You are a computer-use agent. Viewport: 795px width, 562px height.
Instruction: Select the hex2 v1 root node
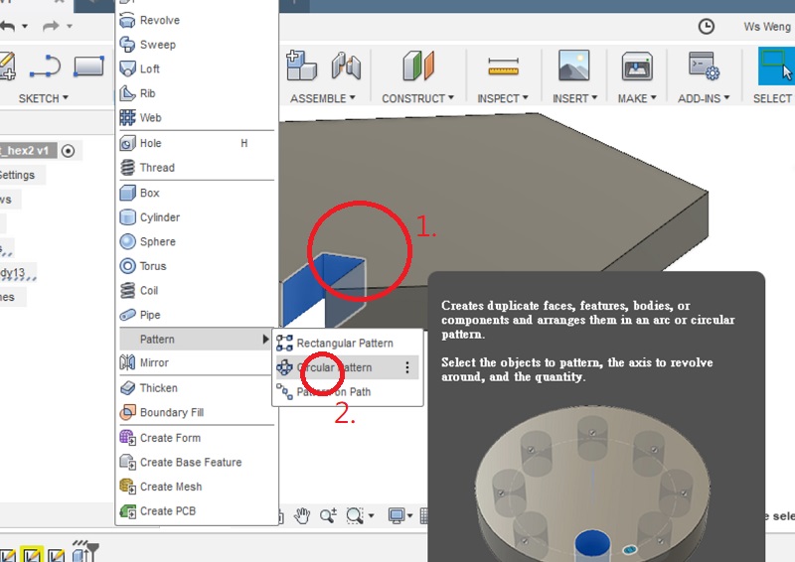point(28,151)
